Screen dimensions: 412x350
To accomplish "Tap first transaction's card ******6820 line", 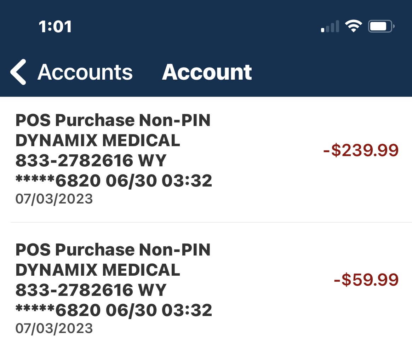I will (x=114, y=181).
